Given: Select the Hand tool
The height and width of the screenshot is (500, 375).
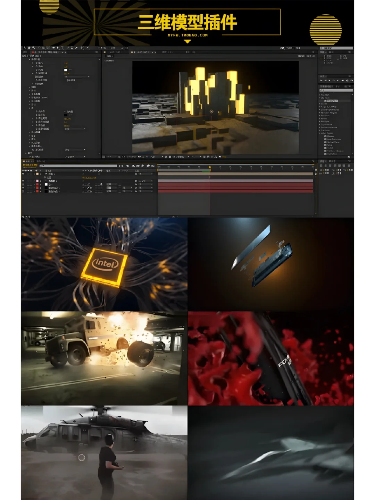Looking at the screenshot, I should [29, 48].
